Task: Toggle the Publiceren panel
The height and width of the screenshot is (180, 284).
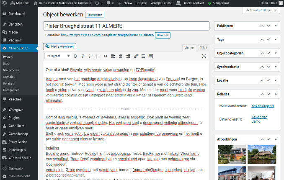Action: coord(276,26)
